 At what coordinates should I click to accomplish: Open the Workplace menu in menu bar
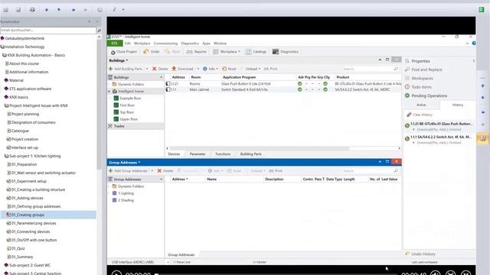(142, 44)
